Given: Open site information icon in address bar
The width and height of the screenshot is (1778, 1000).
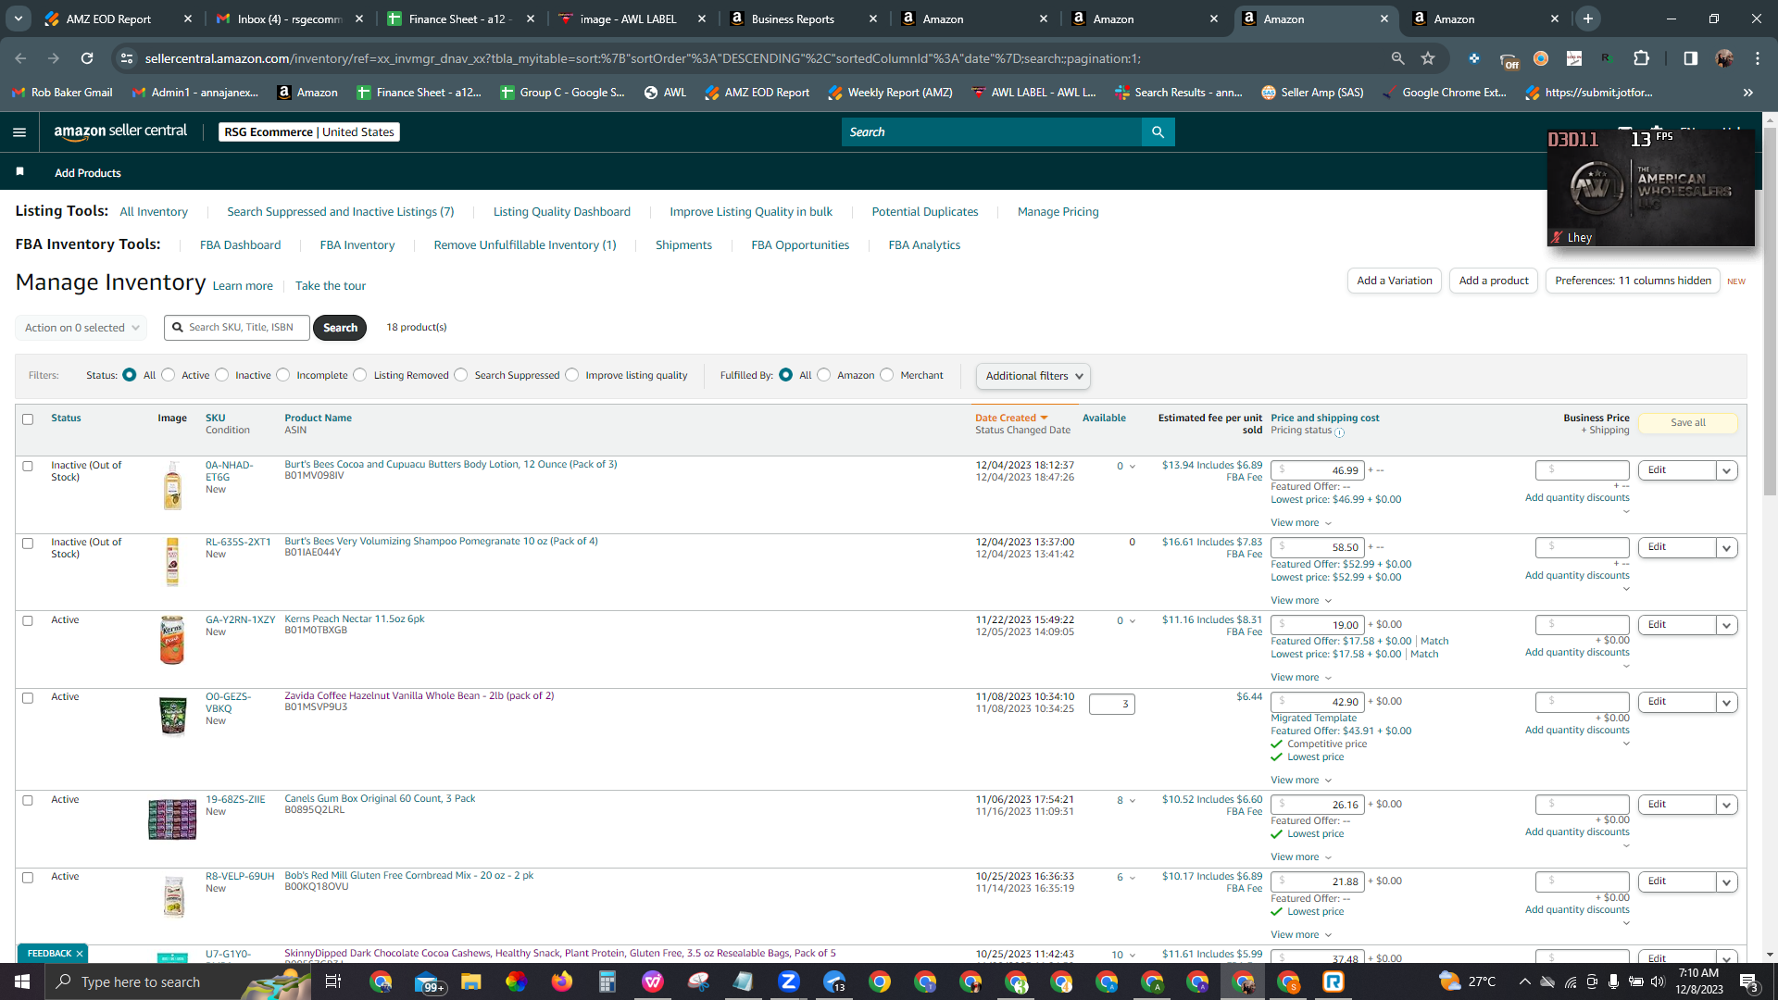Looking at the screenshot, I should (127, 58).
